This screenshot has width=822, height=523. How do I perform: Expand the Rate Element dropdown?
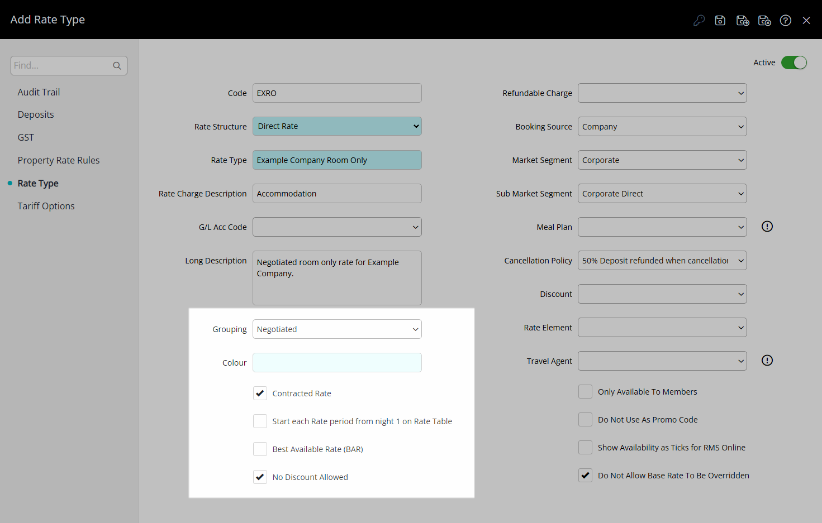(x=662, y=328)
